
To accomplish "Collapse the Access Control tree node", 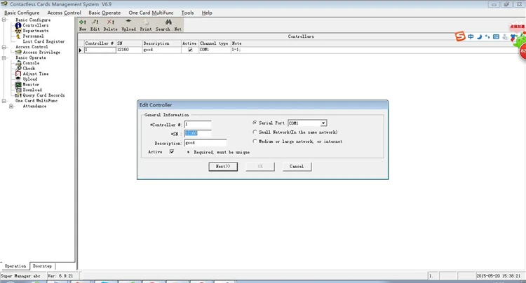I will [4, 47].
